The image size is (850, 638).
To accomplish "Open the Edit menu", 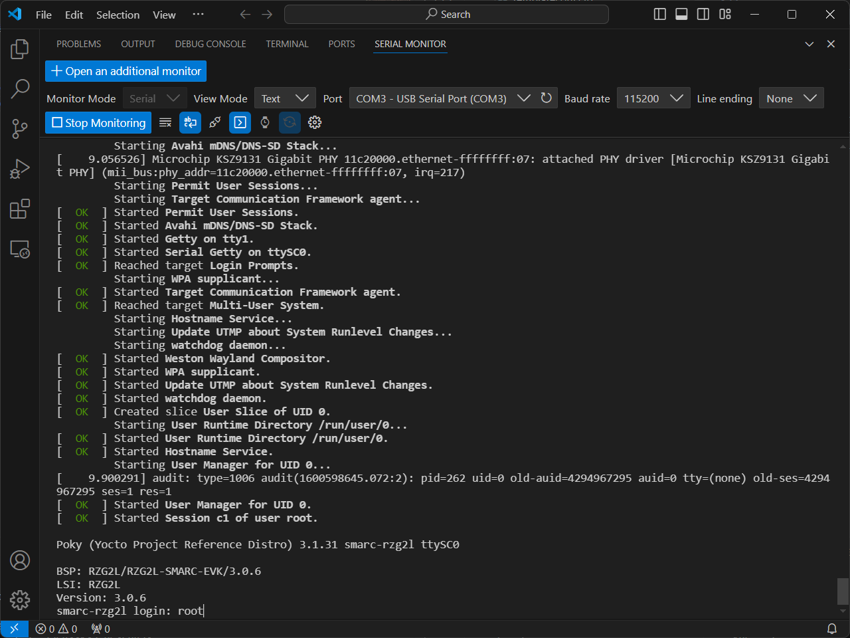I will pos(74,15).
